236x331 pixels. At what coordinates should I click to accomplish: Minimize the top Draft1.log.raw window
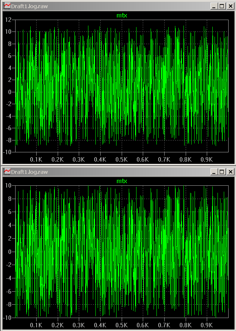click(x=214, y=6)
